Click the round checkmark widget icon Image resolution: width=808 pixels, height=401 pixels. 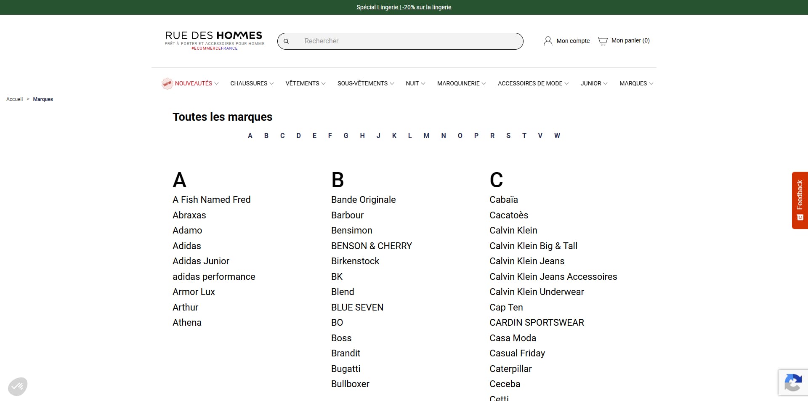point(18,386)
